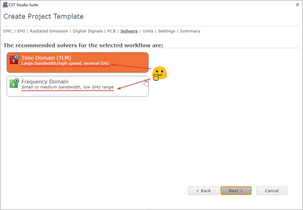Click the thinking face emoji annotation
303x210 pixels.
(159, 74)
